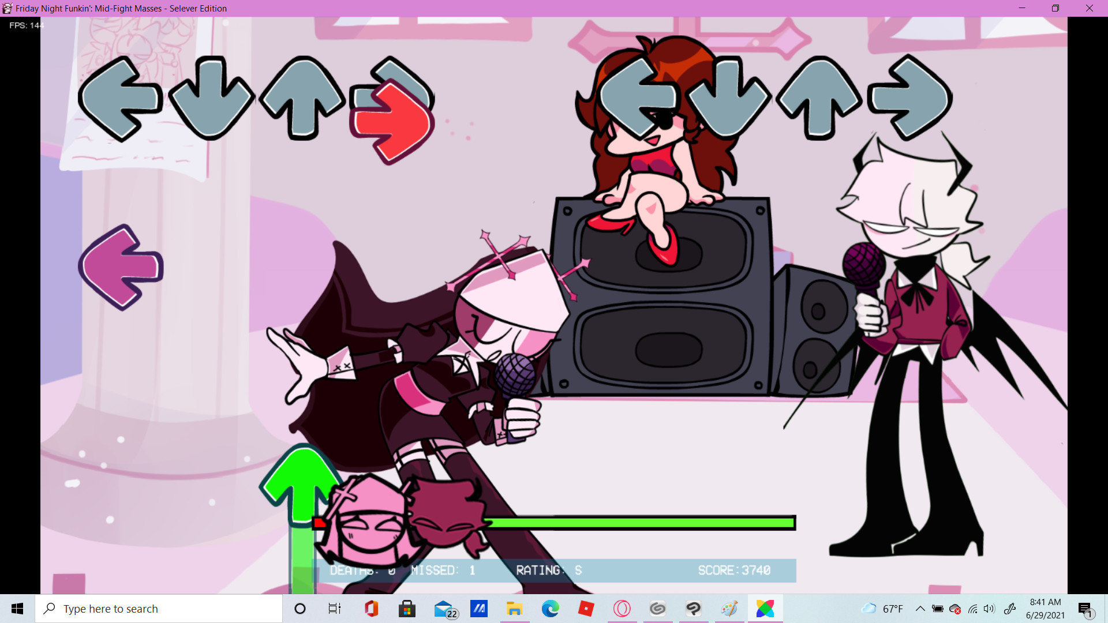Open the black swirl taskbar app

point(694,609)
